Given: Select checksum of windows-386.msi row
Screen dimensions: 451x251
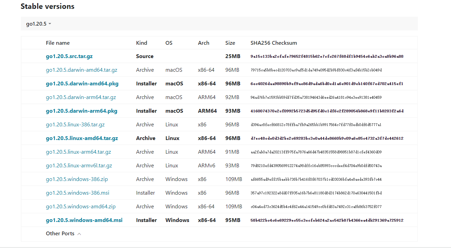Looking at the screenshot, I should [x=316, y=193].
